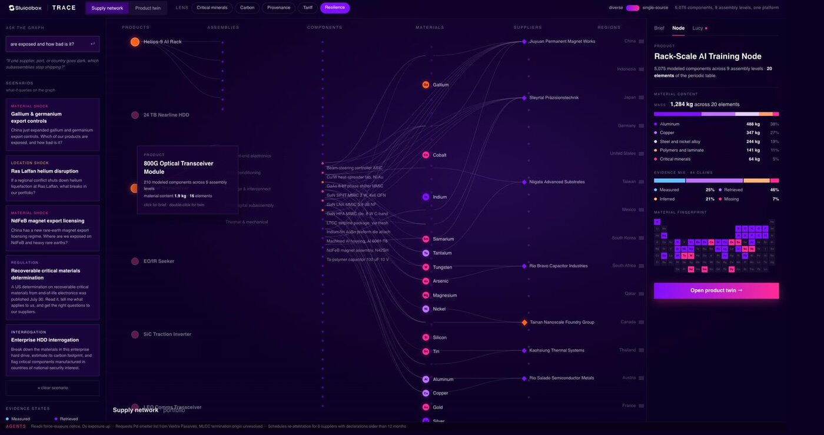Image resolution: width=824 pixels, height=435 pixels.
Task: Click the Rio Salado Semiconductor Metals diamond
Action: pyautogui.click(x=524, y=378)
